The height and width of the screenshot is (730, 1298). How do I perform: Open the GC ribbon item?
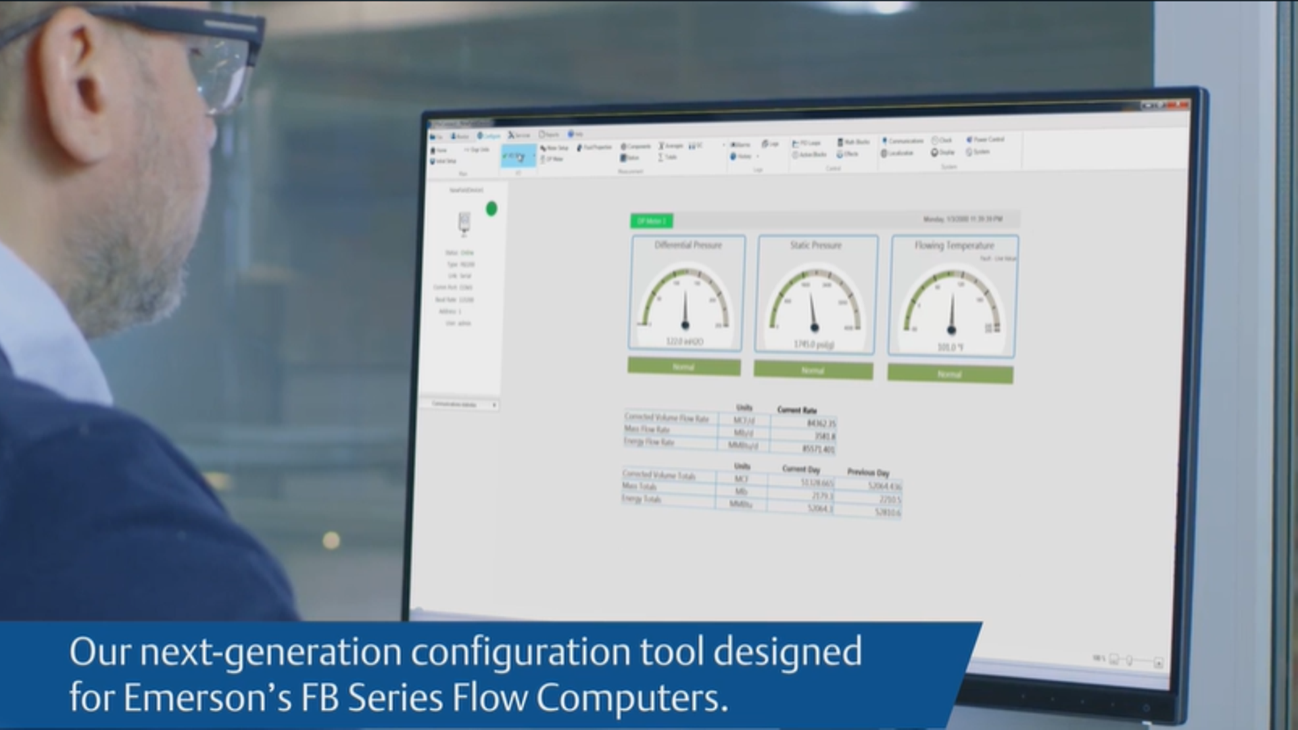coord(696,145)
